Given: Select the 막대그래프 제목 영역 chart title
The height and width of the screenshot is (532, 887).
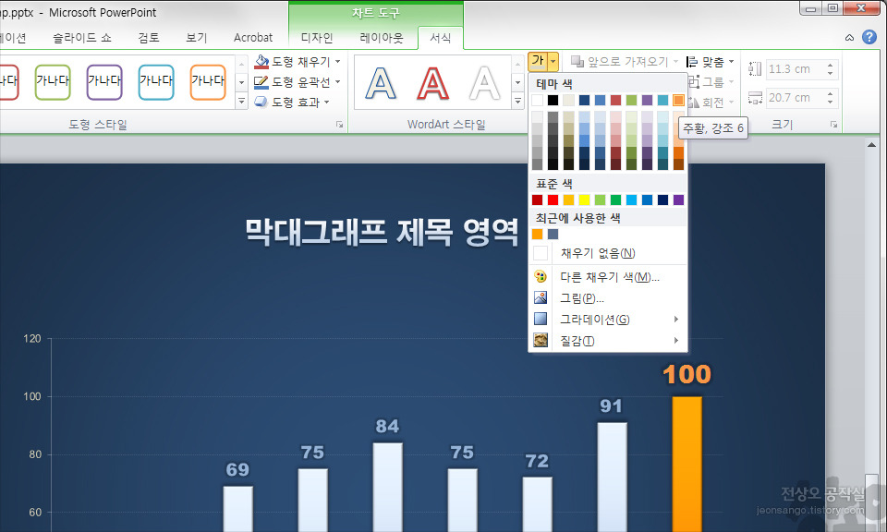Looking at the screenshot, I should tap(382, 231).
